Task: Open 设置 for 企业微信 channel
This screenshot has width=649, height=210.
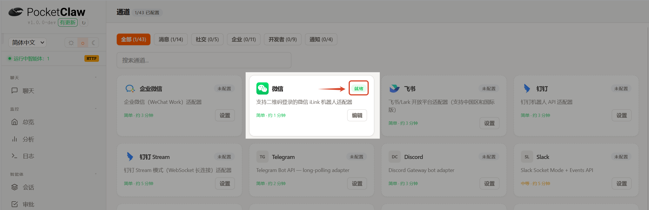Action: tap(225, 115)
